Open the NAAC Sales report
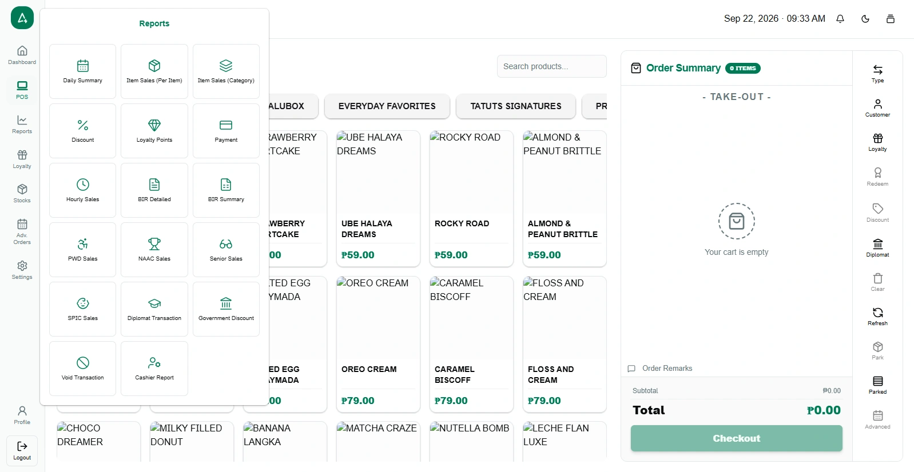914x472 pixels. [x=154, y=250]
